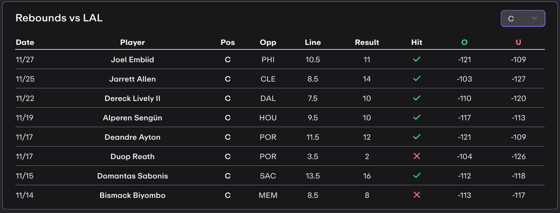
Task: Click the red X for Bismack Biyombo
Action: click(416, 195)
